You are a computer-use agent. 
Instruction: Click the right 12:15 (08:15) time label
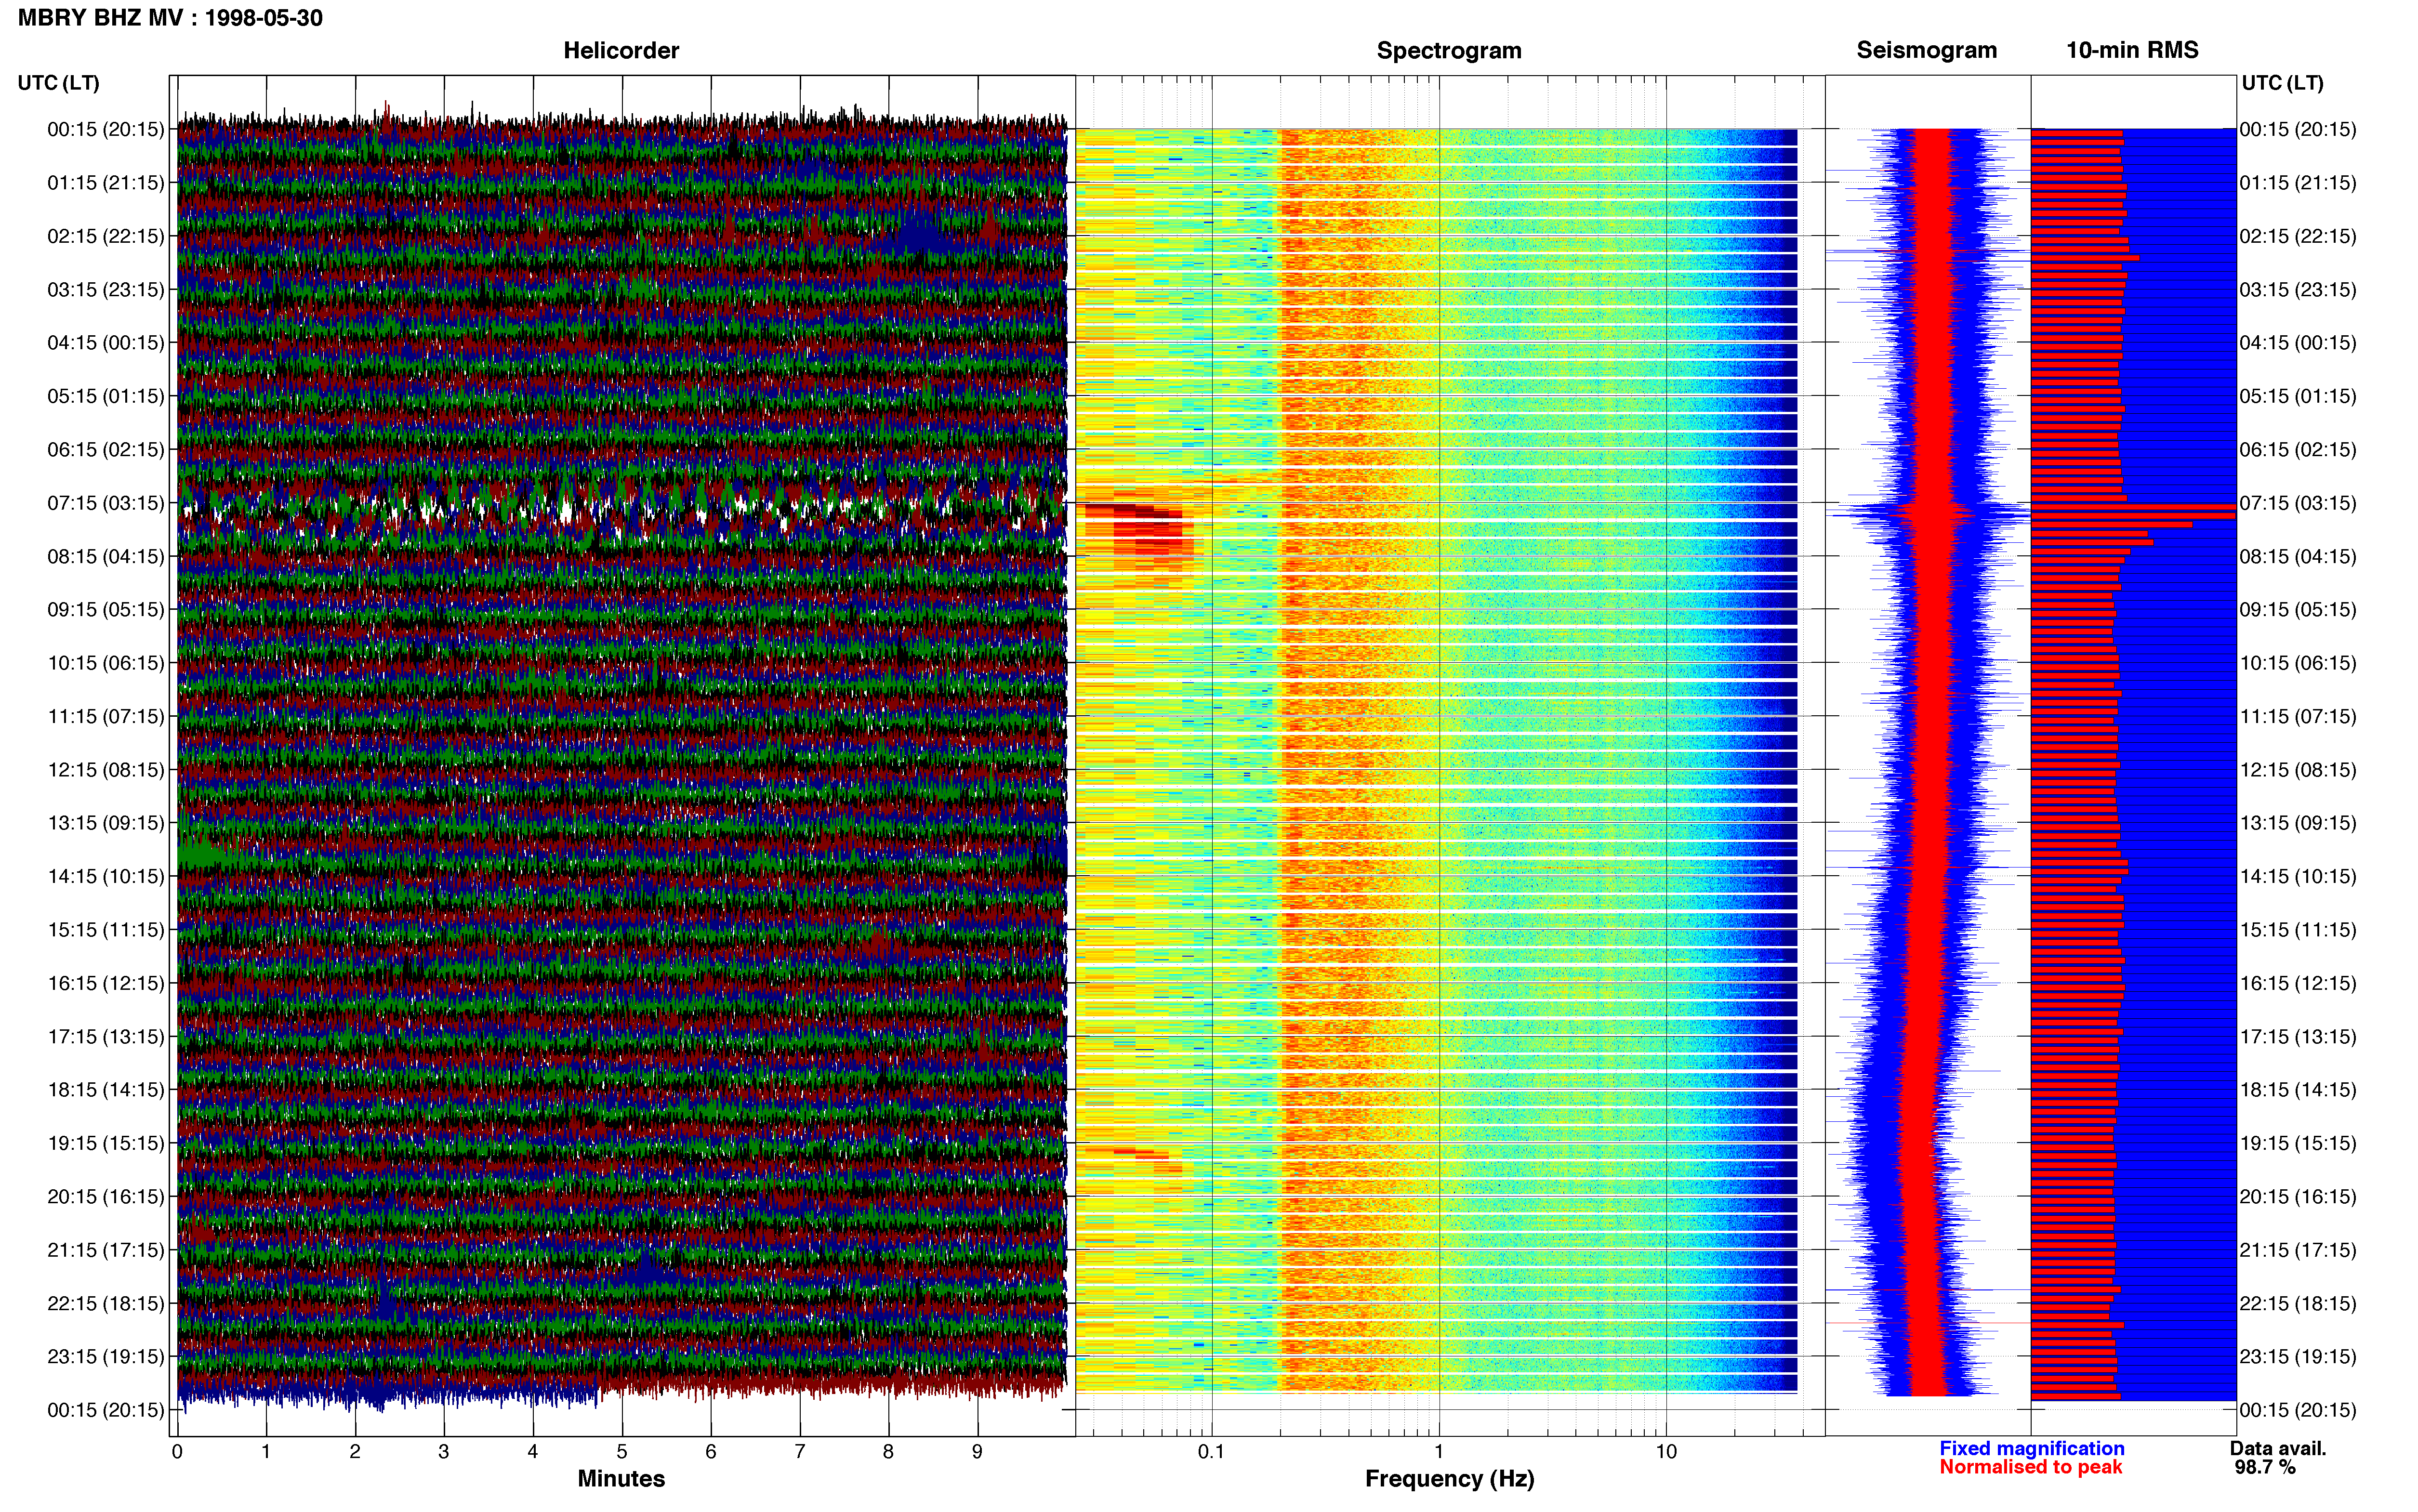point(2298,770)
